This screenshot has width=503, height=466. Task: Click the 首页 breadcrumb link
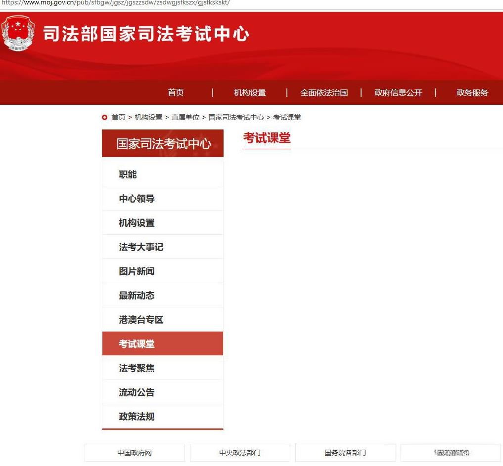coord(118,117)
